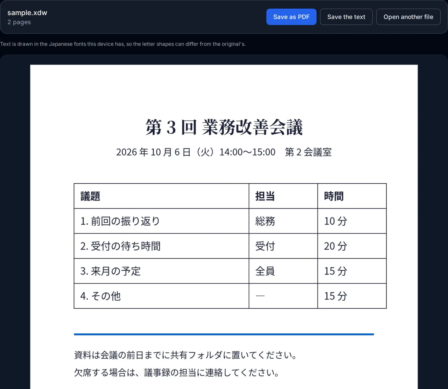Click the cell 1. 前回の振り返り
The image size is (448, 389).
pos(161,221)
